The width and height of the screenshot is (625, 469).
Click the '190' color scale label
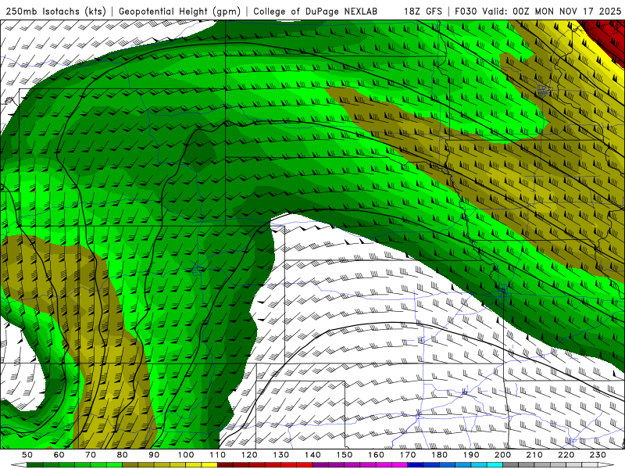471,455
